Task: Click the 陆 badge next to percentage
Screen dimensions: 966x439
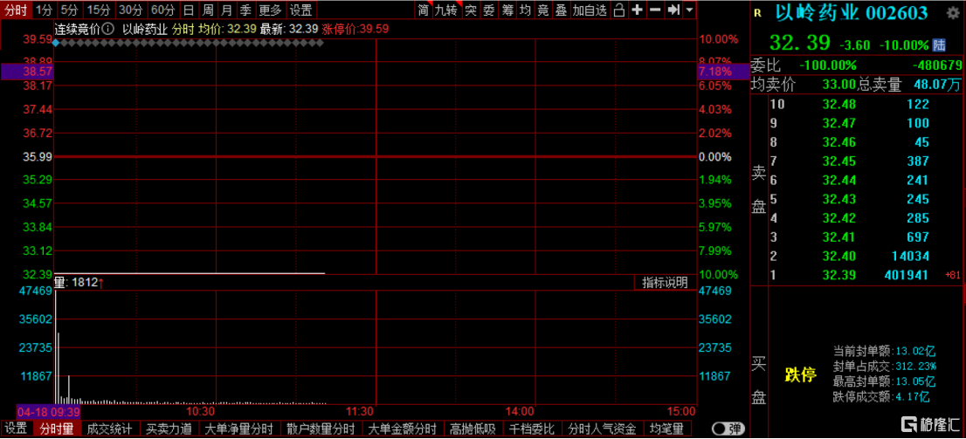Action: click(x=939, y=45)
